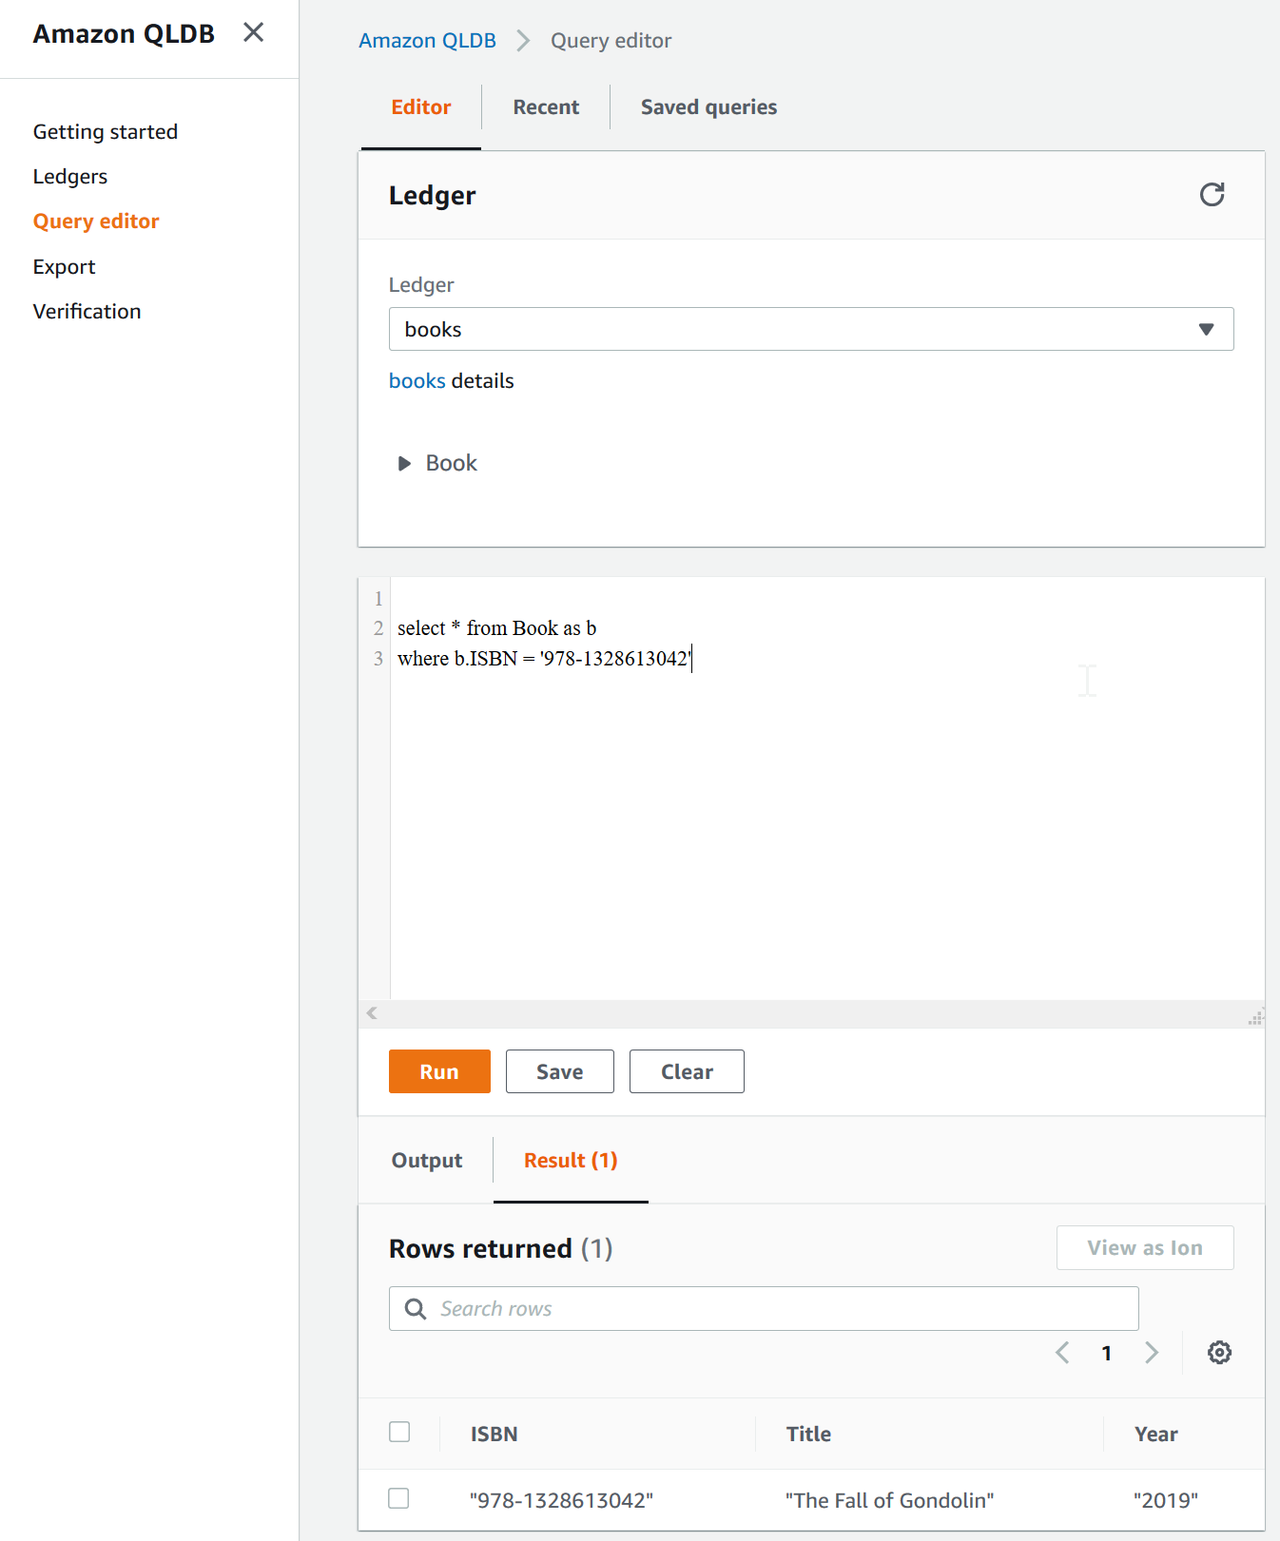
Task: Check the row for ISBN 978-1328613042
Action: tap(398, 1498)
